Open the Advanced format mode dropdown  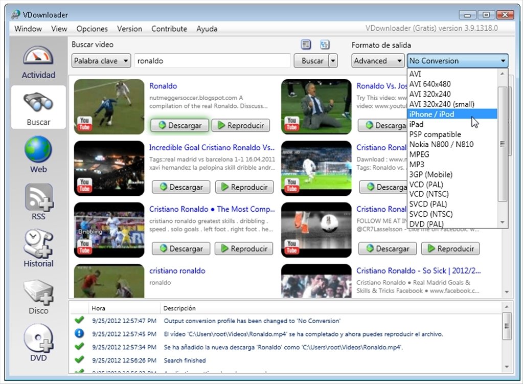[378, 61]
